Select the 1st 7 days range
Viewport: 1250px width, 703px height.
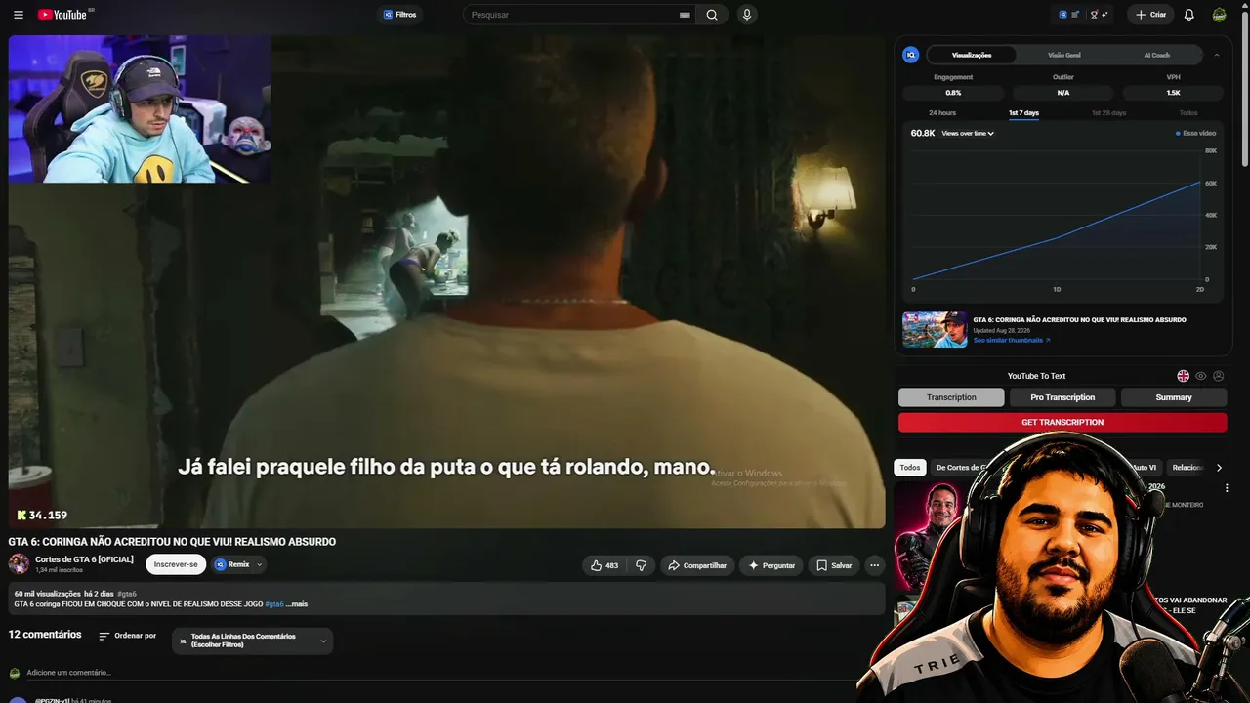[x=1023, y=113]
